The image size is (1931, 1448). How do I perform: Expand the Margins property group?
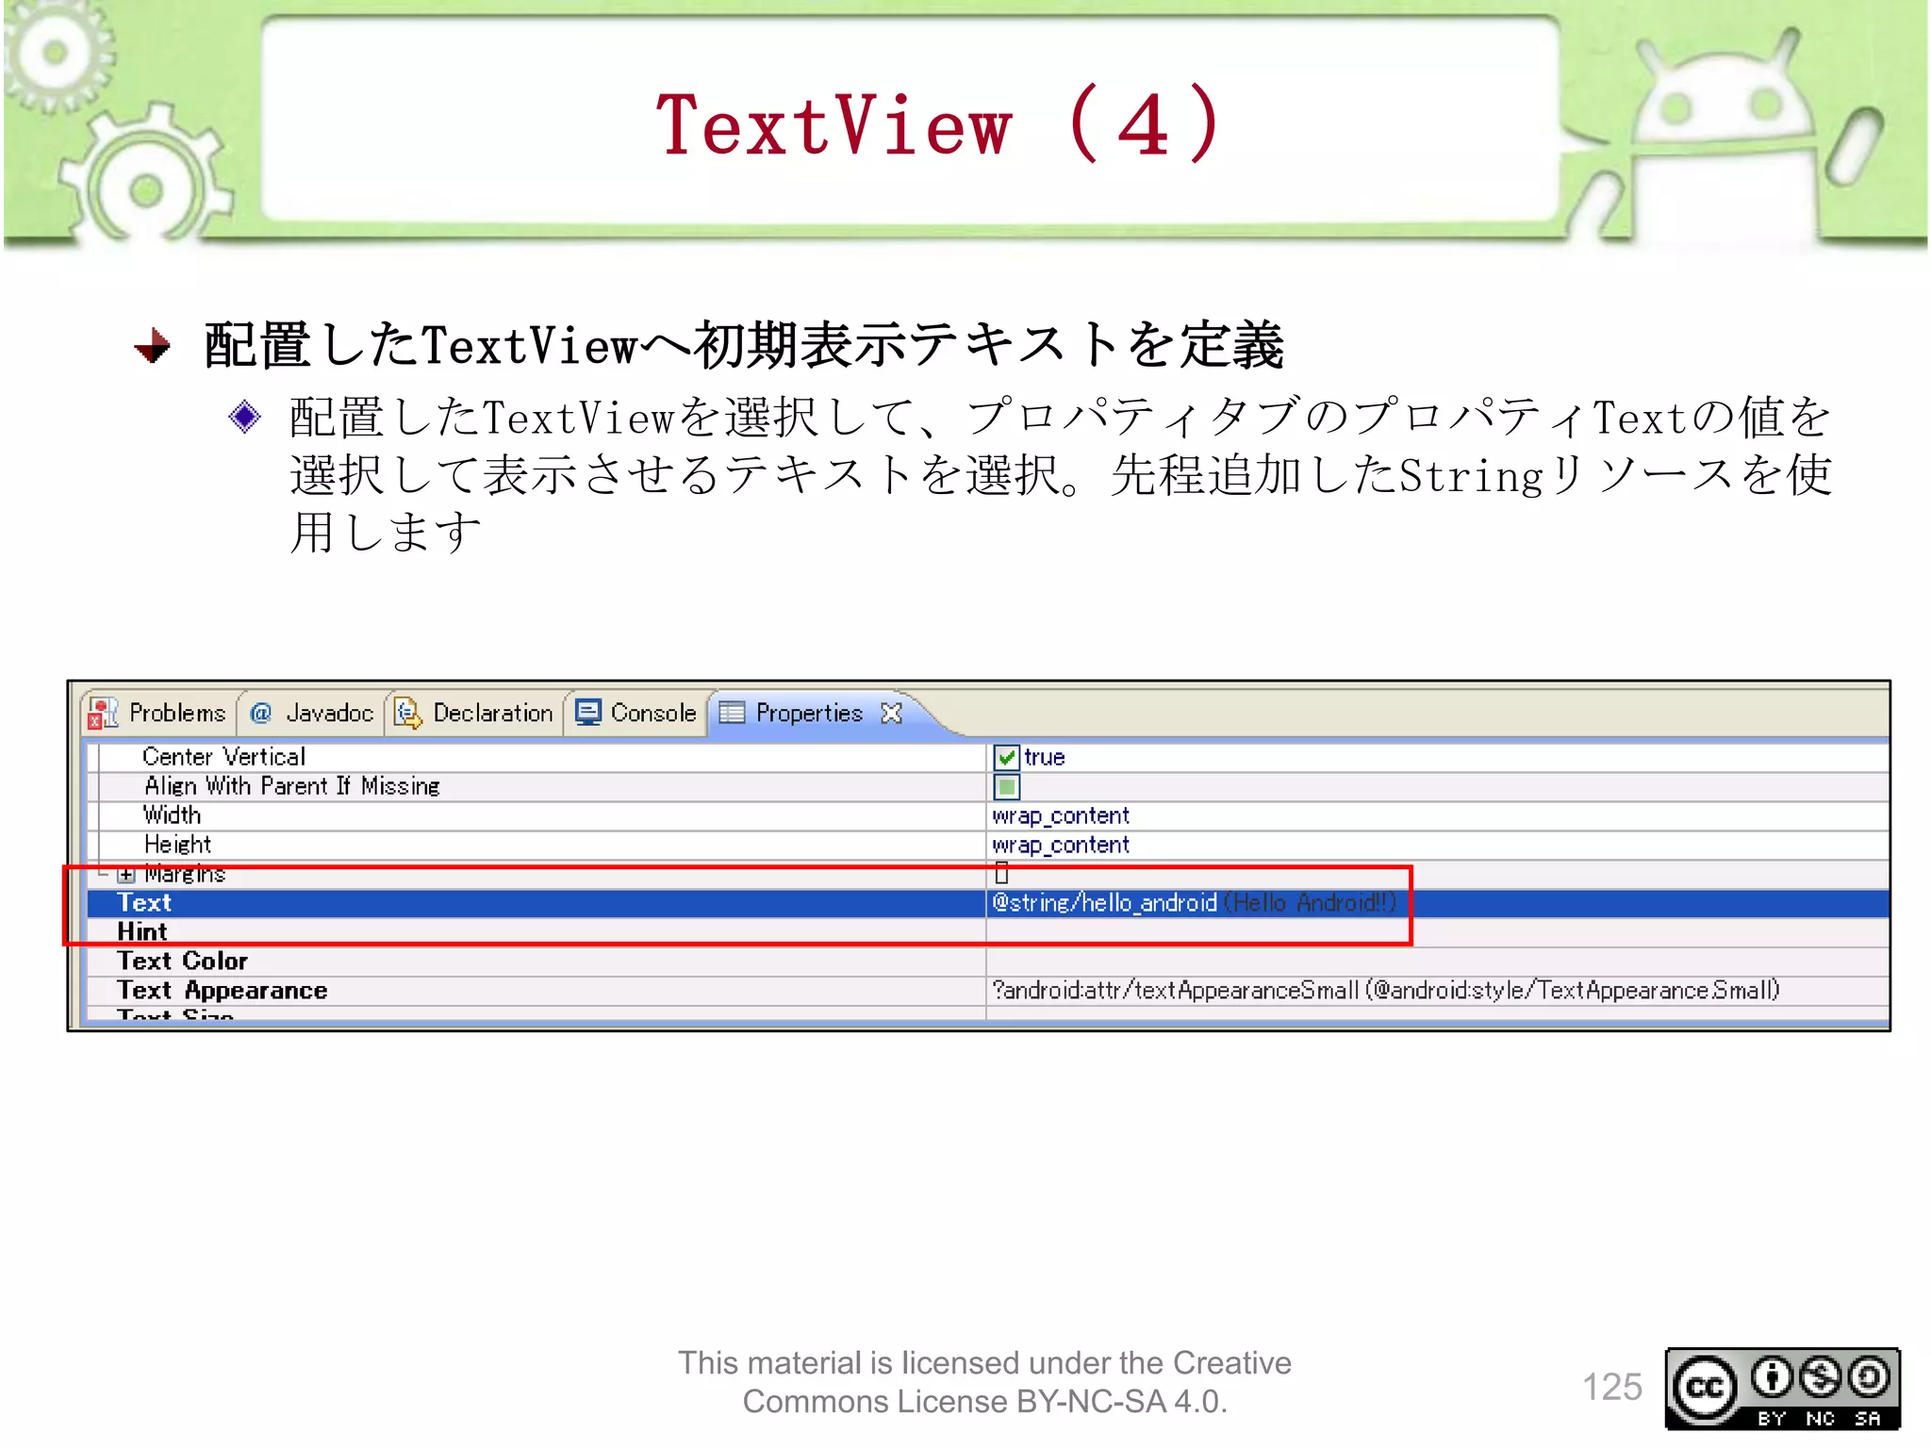tap(126, 874)
